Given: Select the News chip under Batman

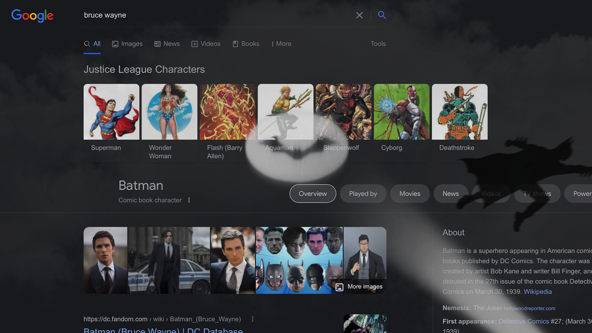Looking at the screenshot, I should coord(451,194).
